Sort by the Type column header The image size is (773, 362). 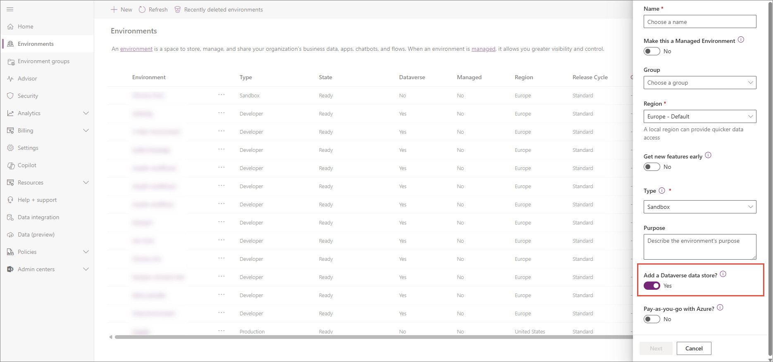pyautogui.click(x=246, y=77)
